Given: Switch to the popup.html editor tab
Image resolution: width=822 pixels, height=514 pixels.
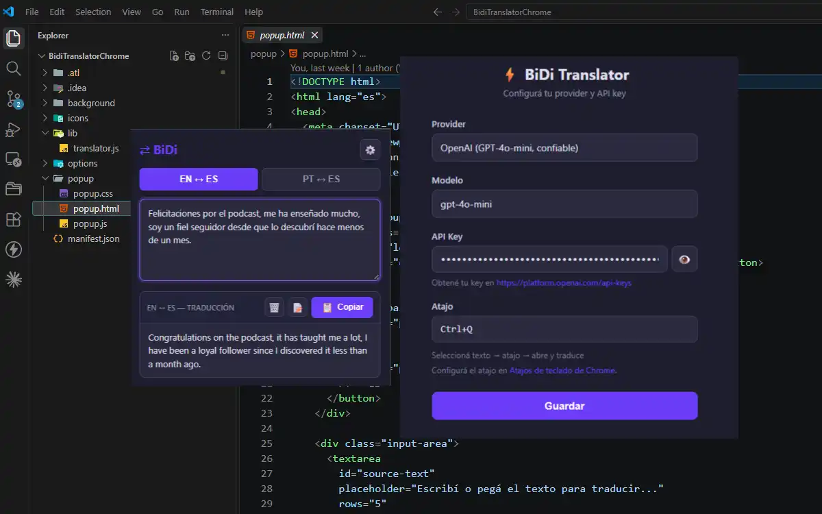Looking at the screenshot, I should (x=282, y=36).
